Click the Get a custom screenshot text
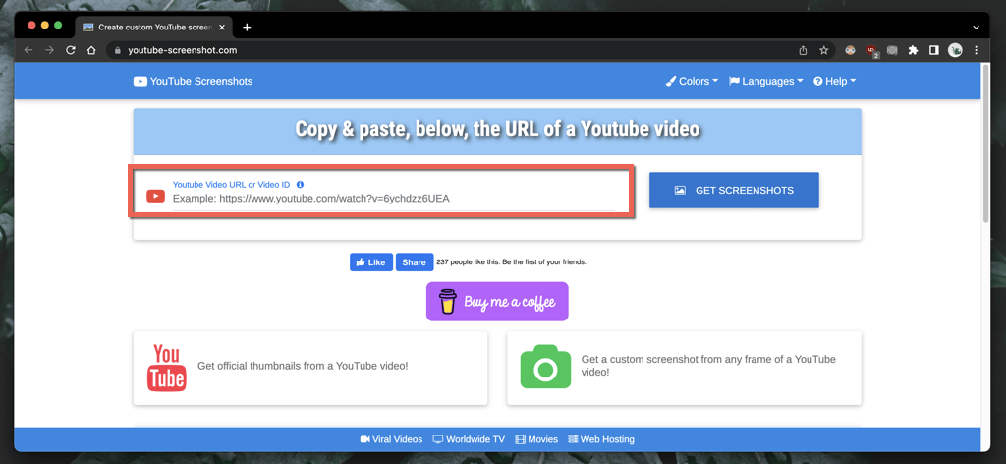Viewport: 1006px width, 464px height. (x=708, y=365)
